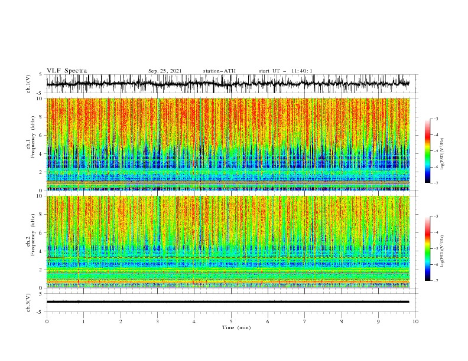Click the ch.2 spectrogram color bar
This screenshot has width=468, height=361.
tap(427, 248)
